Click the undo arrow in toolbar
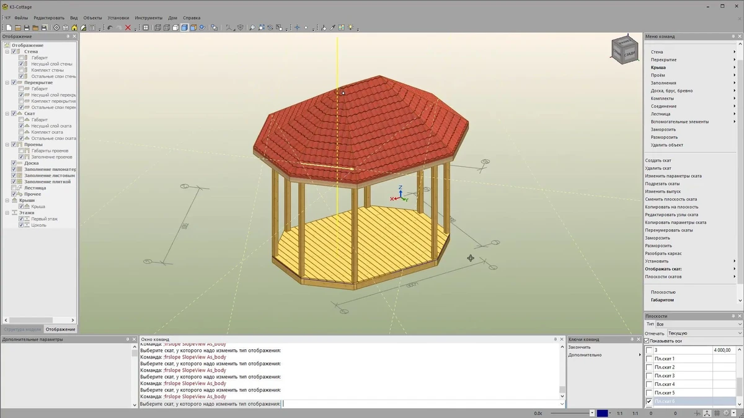Viewport: 744px width, 418px height. click(x=110, y=28)
